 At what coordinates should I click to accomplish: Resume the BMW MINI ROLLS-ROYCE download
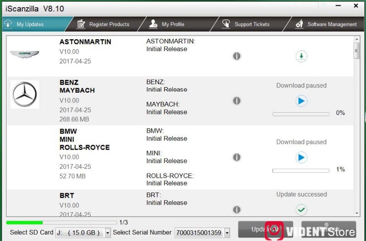(x=301, y=157)
